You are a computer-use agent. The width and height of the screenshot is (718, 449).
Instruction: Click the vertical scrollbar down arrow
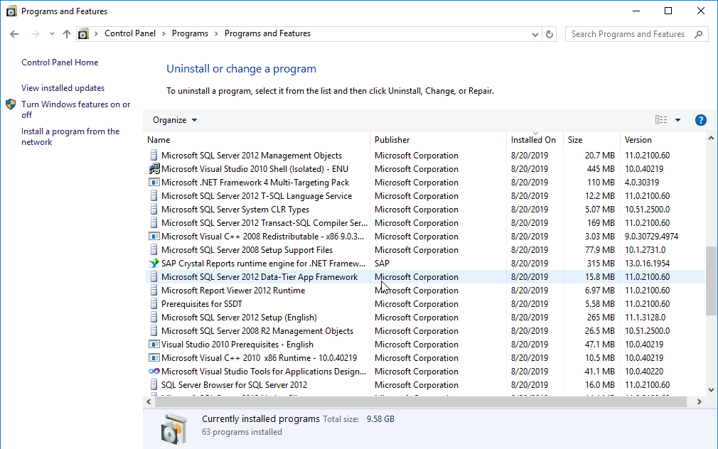711,390
